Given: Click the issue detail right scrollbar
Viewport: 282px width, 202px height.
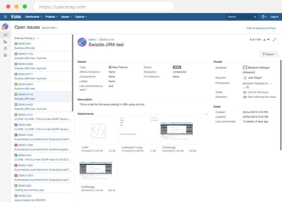Looking at the screenshot, I should tap(281, 105).
